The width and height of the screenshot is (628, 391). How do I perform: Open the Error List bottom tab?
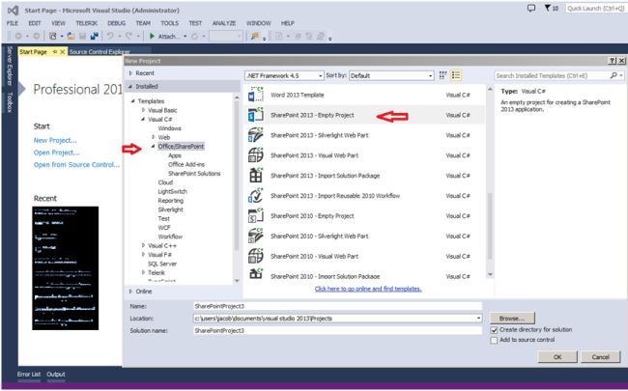29,375
